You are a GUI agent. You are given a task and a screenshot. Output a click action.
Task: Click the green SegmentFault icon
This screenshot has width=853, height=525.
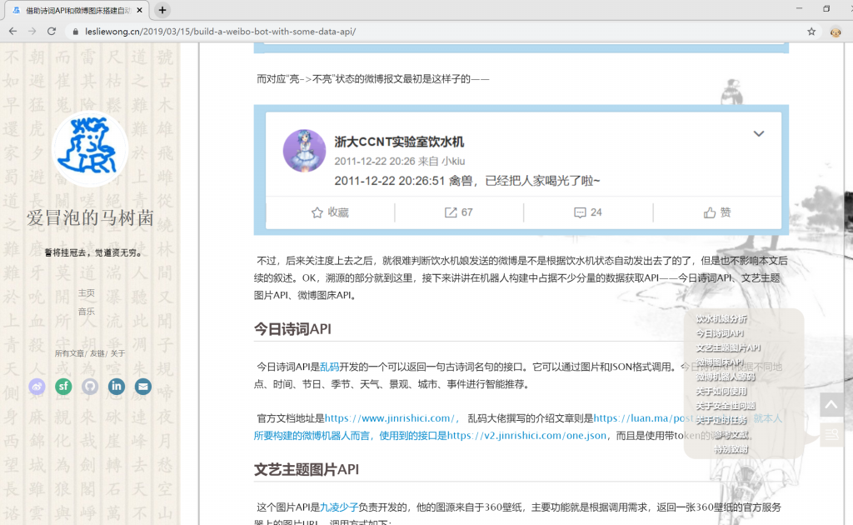coord(63,387)
